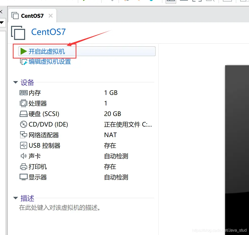Click the black VM screen preview
249x235 pixels.
click(237, 150)
